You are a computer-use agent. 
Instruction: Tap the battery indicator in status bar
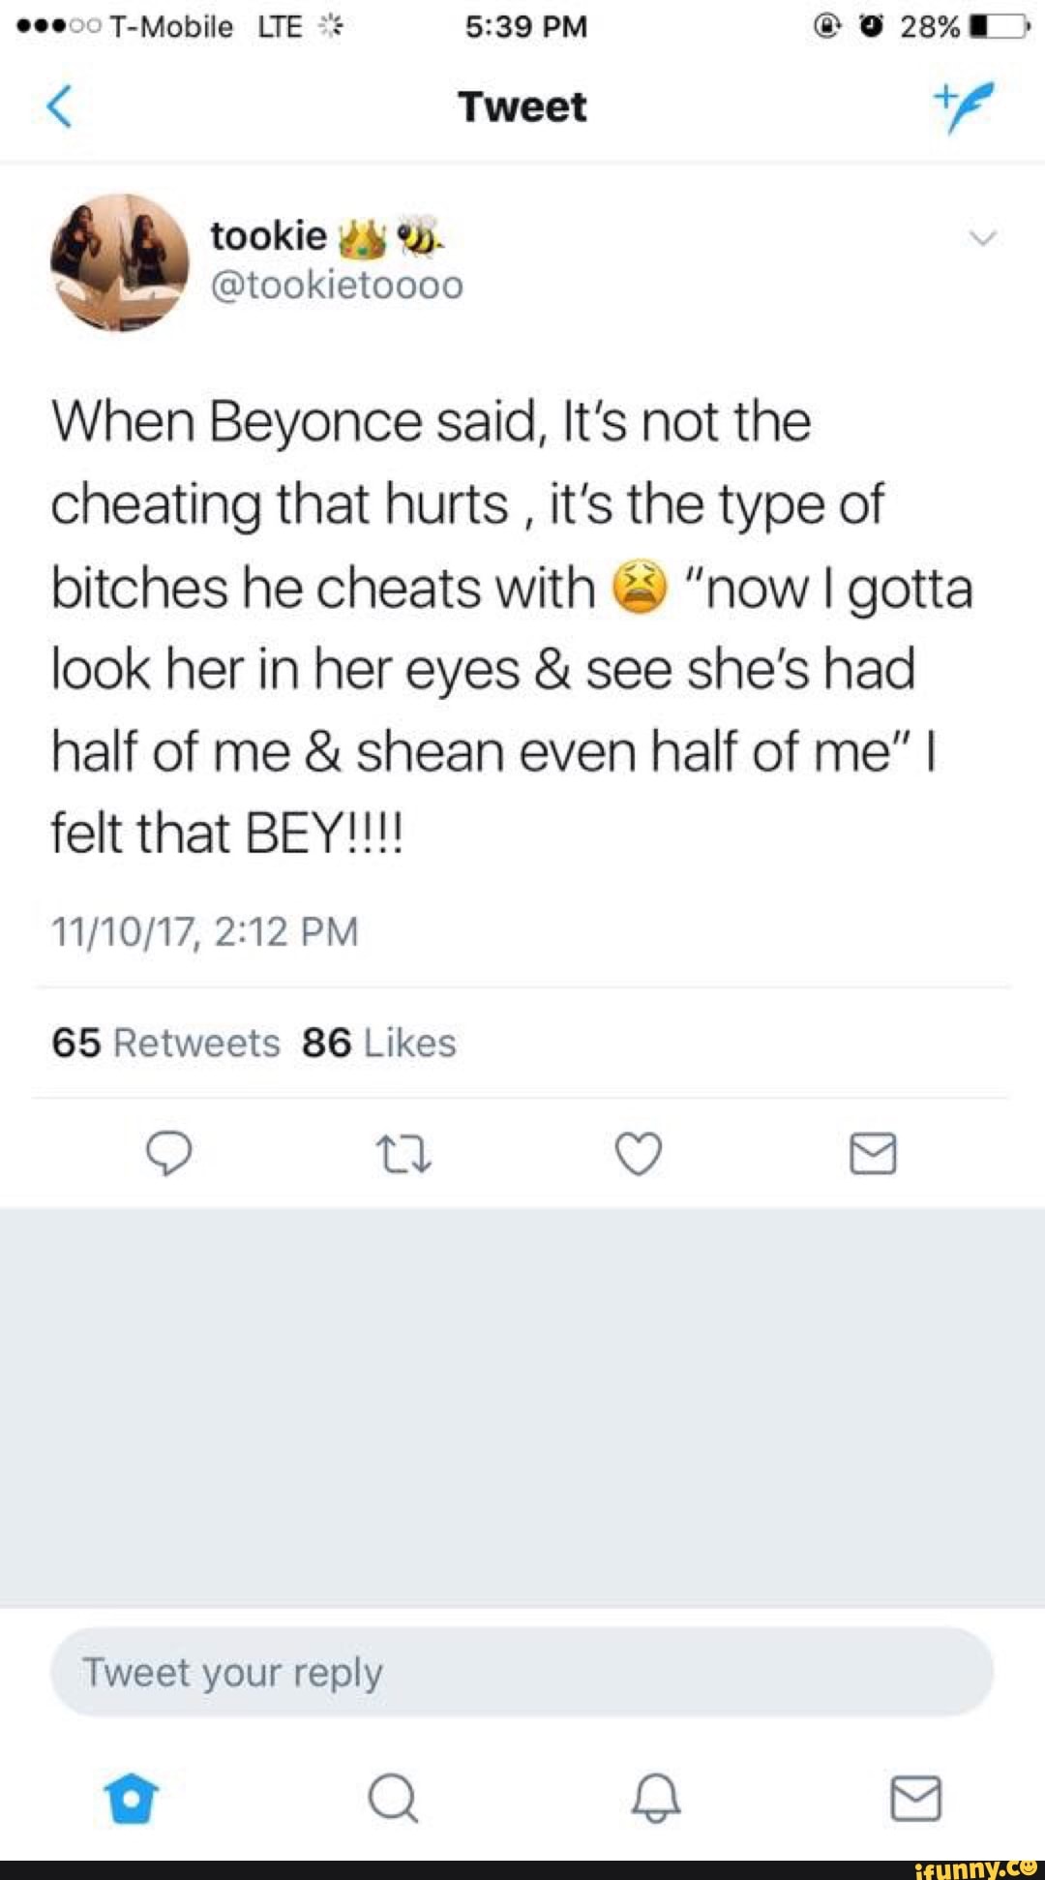click(997, 26)
